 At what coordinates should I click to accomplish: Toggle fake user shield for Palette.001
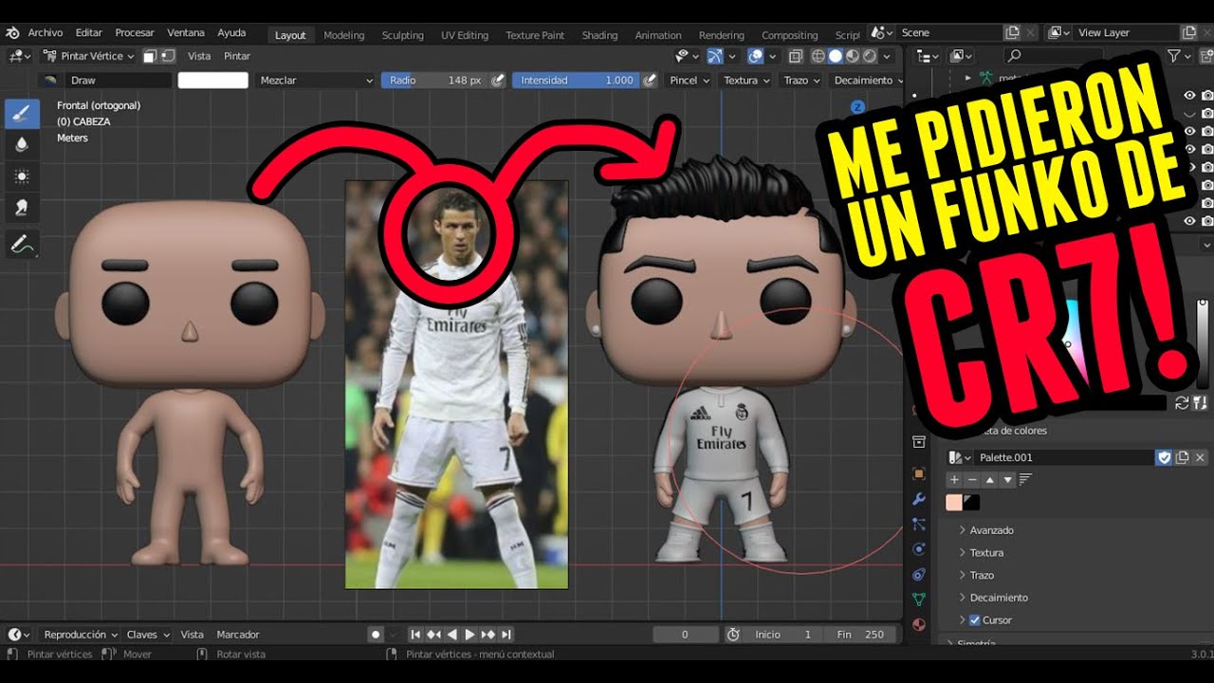1164,457
